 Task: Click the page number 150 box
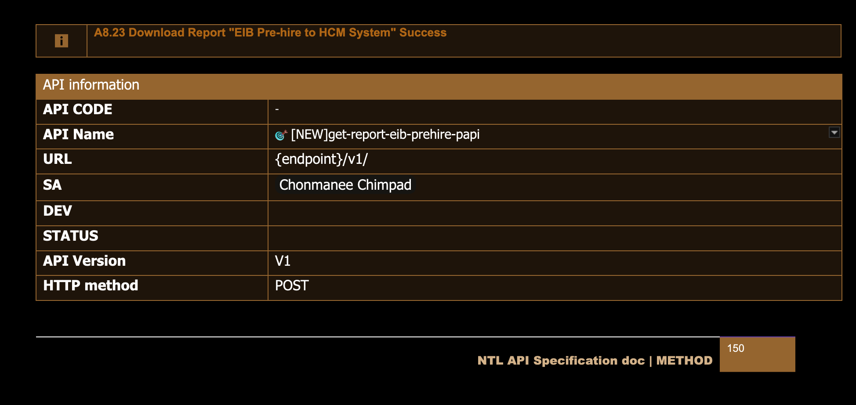click(757, 354)
